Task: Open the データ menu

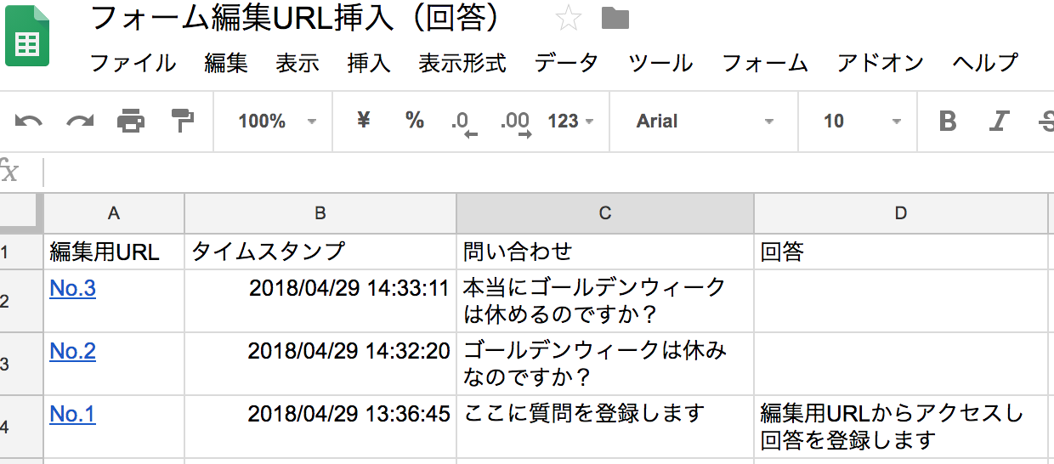Action: (x=567, y=63)
